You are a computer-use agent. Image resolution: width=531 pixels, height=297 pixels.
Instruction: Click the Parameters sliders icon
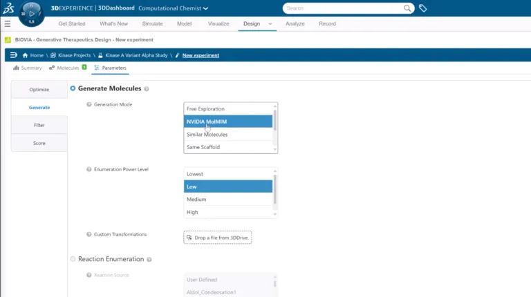coord(97,68)
